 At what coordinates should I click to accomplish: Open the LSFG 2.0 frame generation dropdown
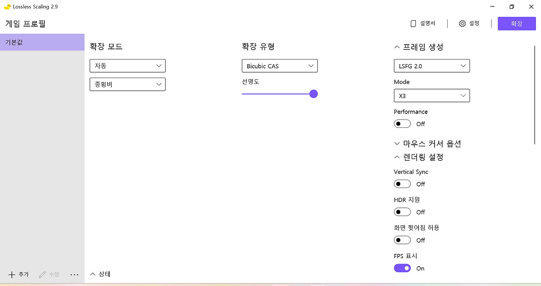point(432,66)
